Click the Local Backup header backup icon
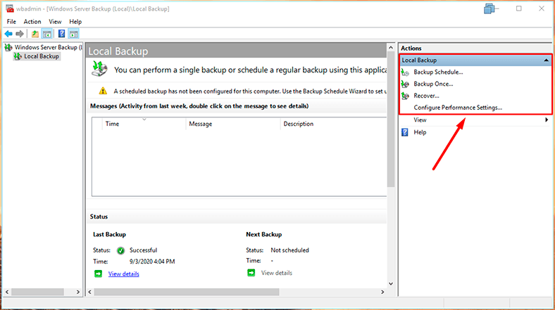This screenshot has height=310, width=555. (99, 68)
